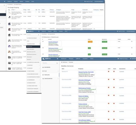Click the external link icon beside Motoculteurs Motobineuses template URL
This screenshot has height=125, width=136.
(x=88, y=81)
